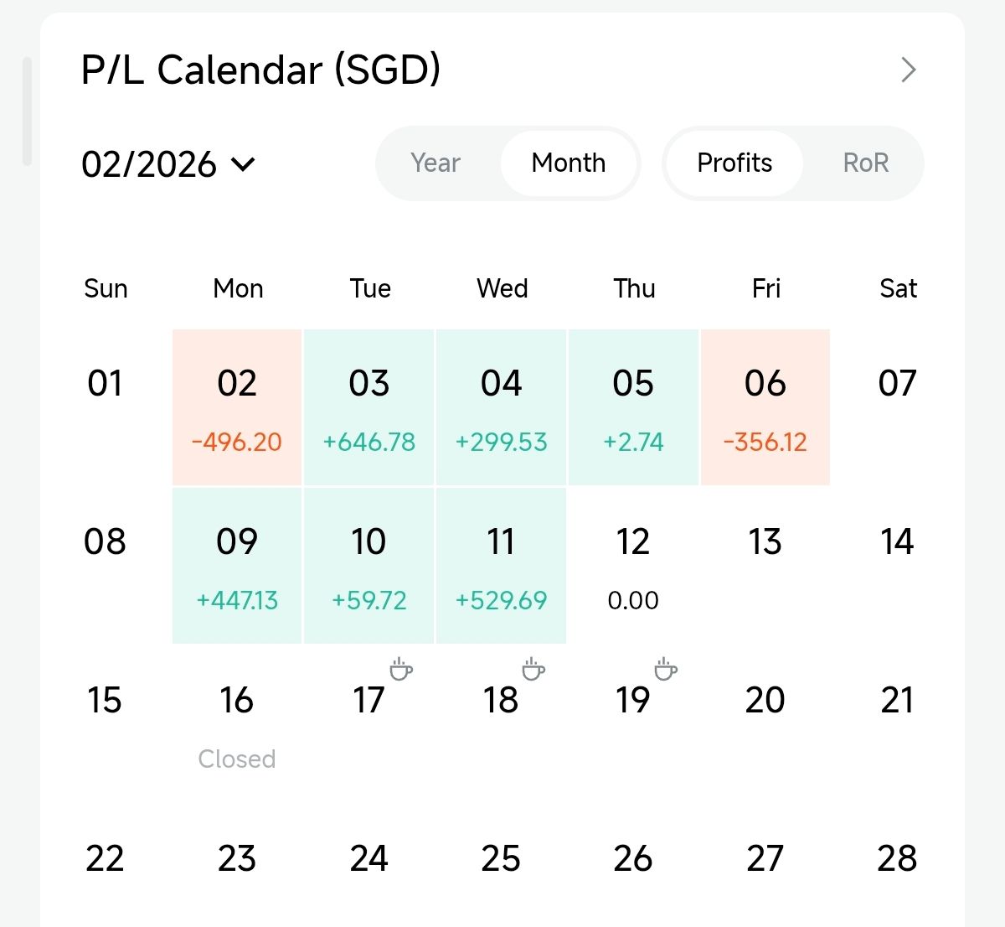The image size is (1005, 927).
Task: Show Profits values in the calendar
Action: (x=734, y=163)
